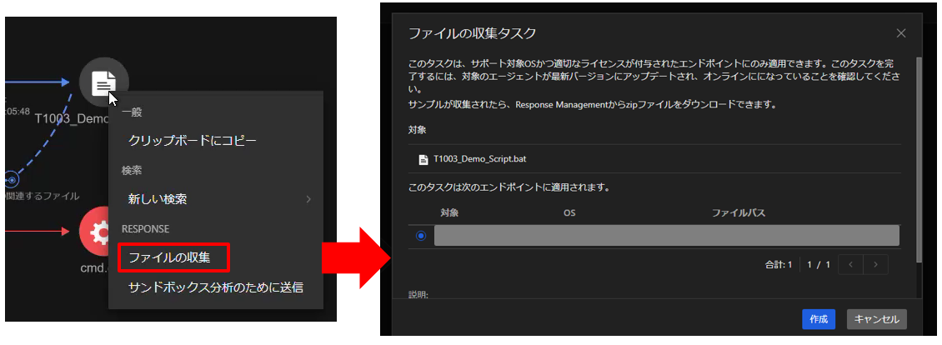Click the document file node icon
Screen dimensions: 942x345
pyautogui.click(x=103, y=81)
